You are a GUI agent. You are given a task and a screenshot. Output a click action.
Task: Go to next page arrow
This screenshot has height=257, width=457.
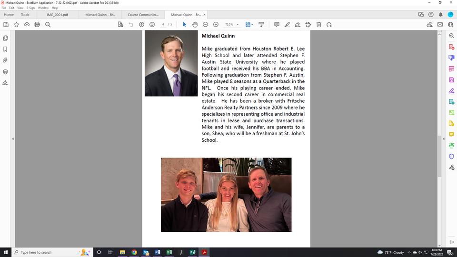152,25
